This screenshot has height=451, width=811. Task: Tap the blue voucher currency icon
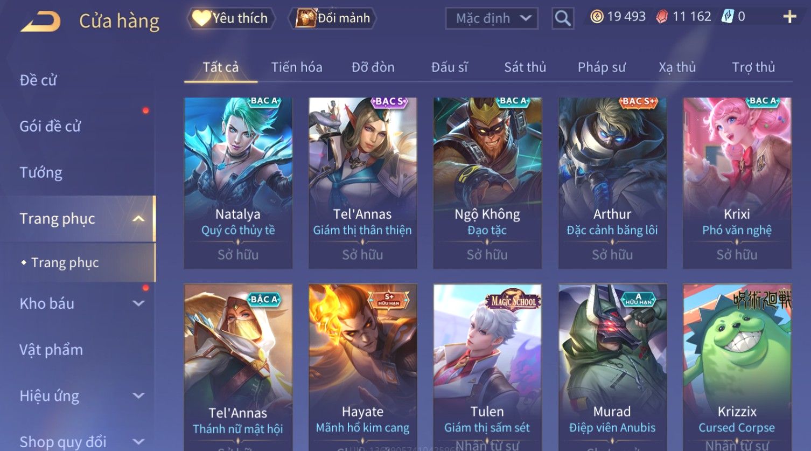coord(728,17)
